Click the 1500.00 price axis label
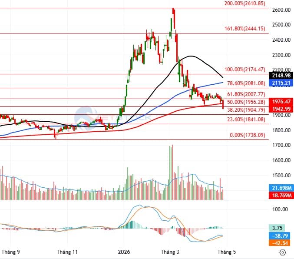This screenshot has height=259, width=294. tap(281, 175)
